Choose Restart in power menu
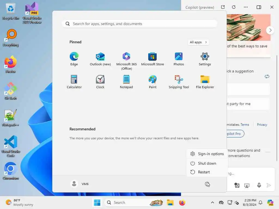The width and height of the screenshot is (279, 209). click(x=207, y=172)
